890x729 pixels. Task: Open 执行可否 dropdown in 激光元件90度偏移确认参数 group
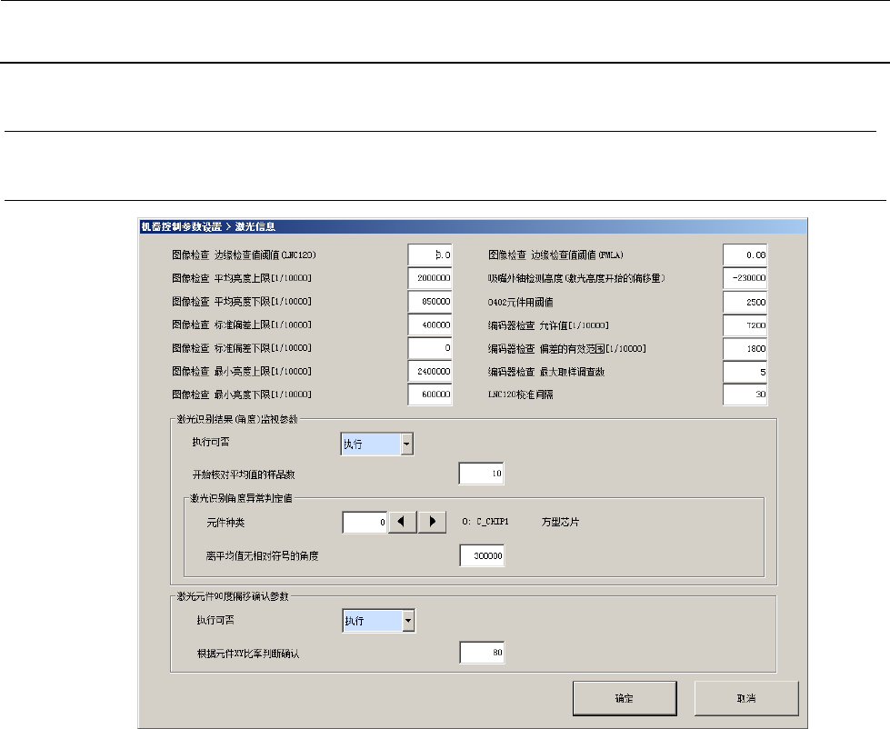[406, 621]
